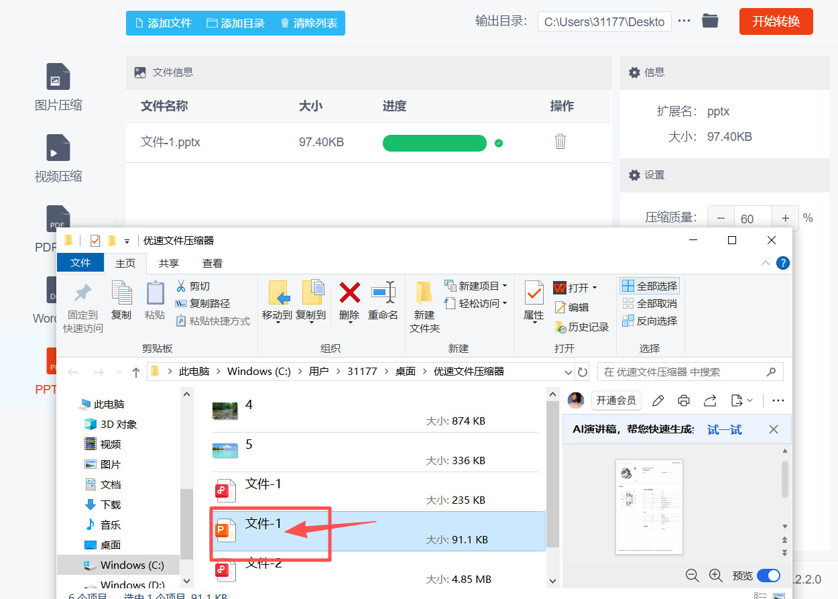Switch to the 查看 ribbon tab
The image size is (838, 599).
[212, 262]
